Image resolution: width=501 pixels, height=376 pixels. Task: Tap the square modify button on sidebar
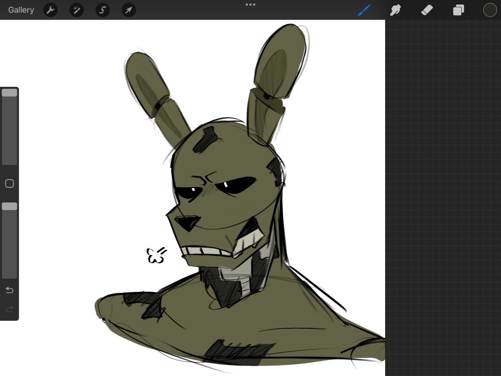coord(10,183)
